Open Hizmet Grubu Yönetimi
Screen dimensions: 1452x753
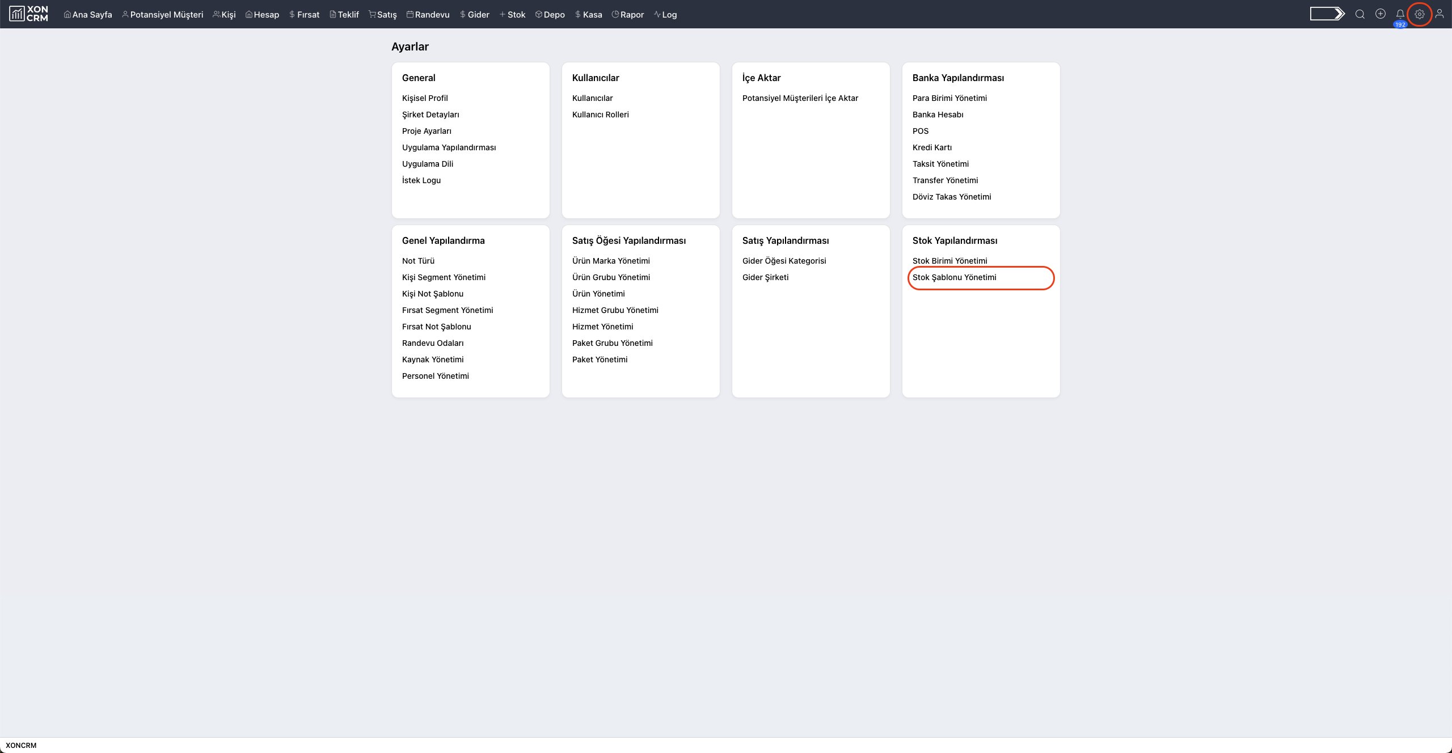615,310
